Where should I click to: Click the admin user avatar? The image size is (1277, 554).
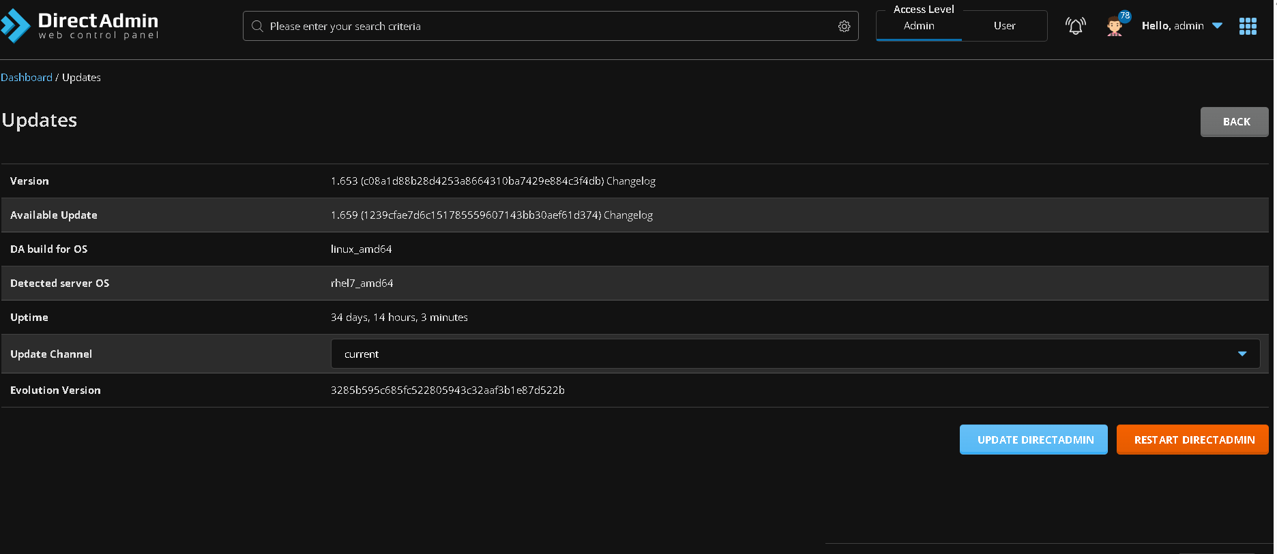click(x=1114, y=27)
